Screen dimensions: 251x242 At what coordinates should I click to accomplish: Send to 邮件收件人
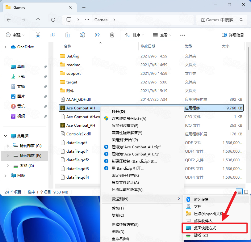[x=203, y=221]
